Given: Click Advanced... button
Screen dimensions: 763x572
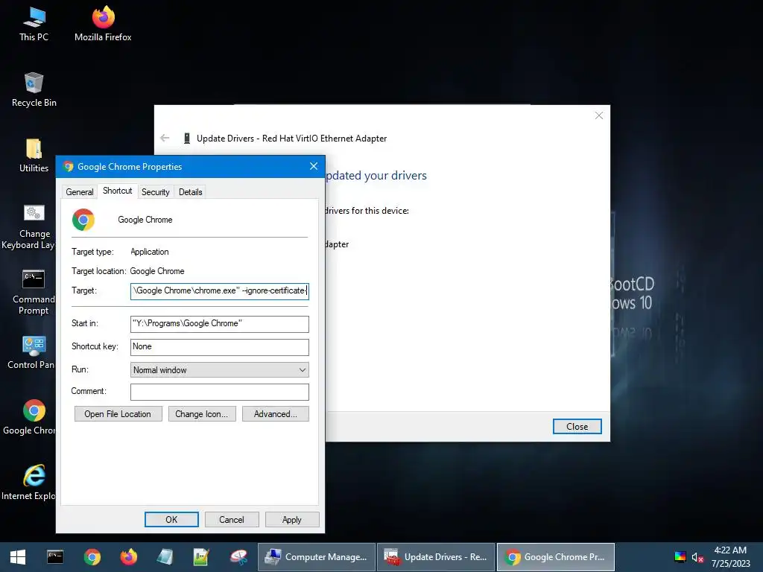Looking at the screenshot, I should [x=276, y=414].
